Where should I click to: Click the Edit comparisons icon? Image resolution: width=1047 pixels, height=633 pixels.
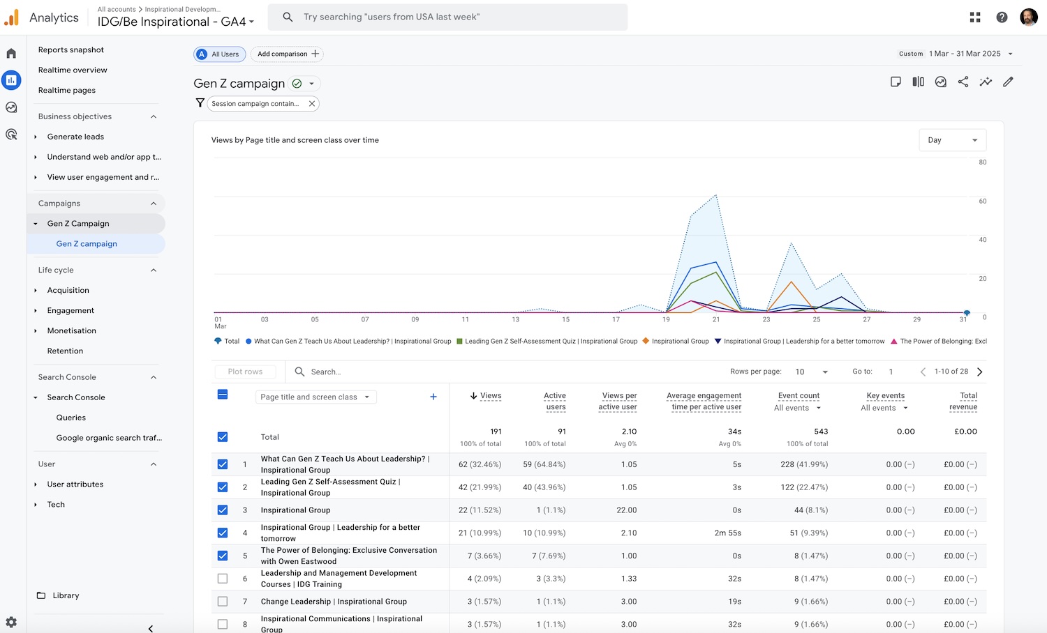[x=919, y=82]
